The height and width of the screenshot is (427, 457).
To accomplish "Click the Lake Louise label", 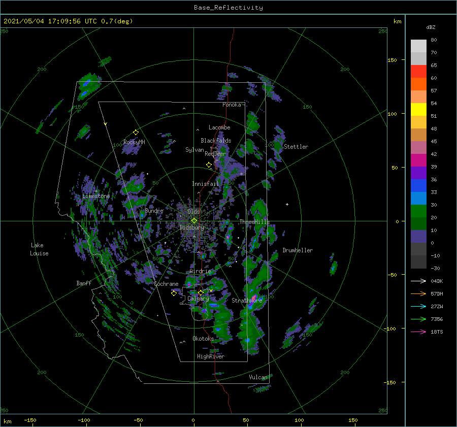I will [39, 249].
